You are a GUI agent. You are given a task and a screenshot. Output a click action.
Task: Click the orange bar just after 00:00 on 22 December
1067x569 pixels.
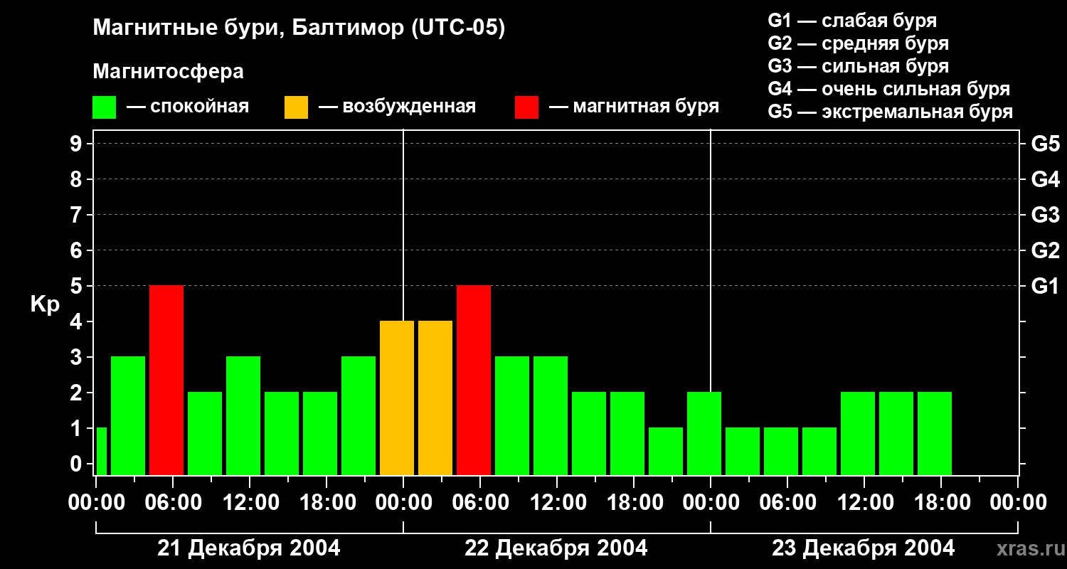[x=435, y=398]
